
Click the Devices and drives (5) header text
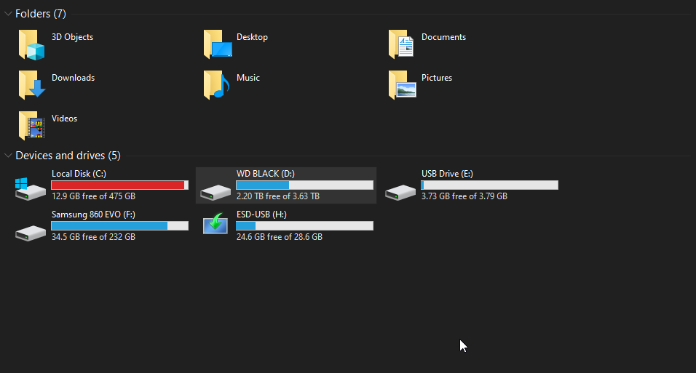point(68,156)
